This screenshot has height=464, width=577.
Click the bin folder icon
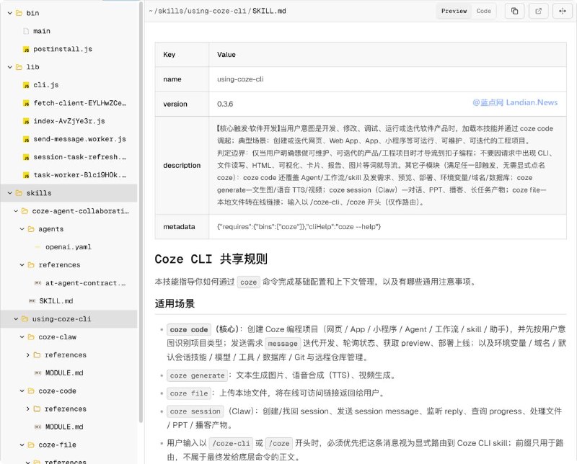[x=19, y=13]
